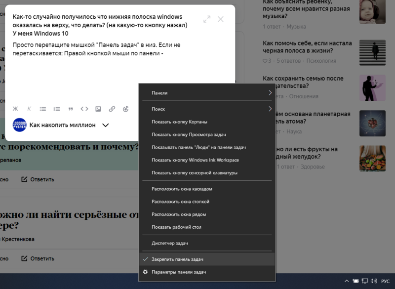
Task: Choose 'Расположить окна каскадом'
Action: tap(207, 189)
